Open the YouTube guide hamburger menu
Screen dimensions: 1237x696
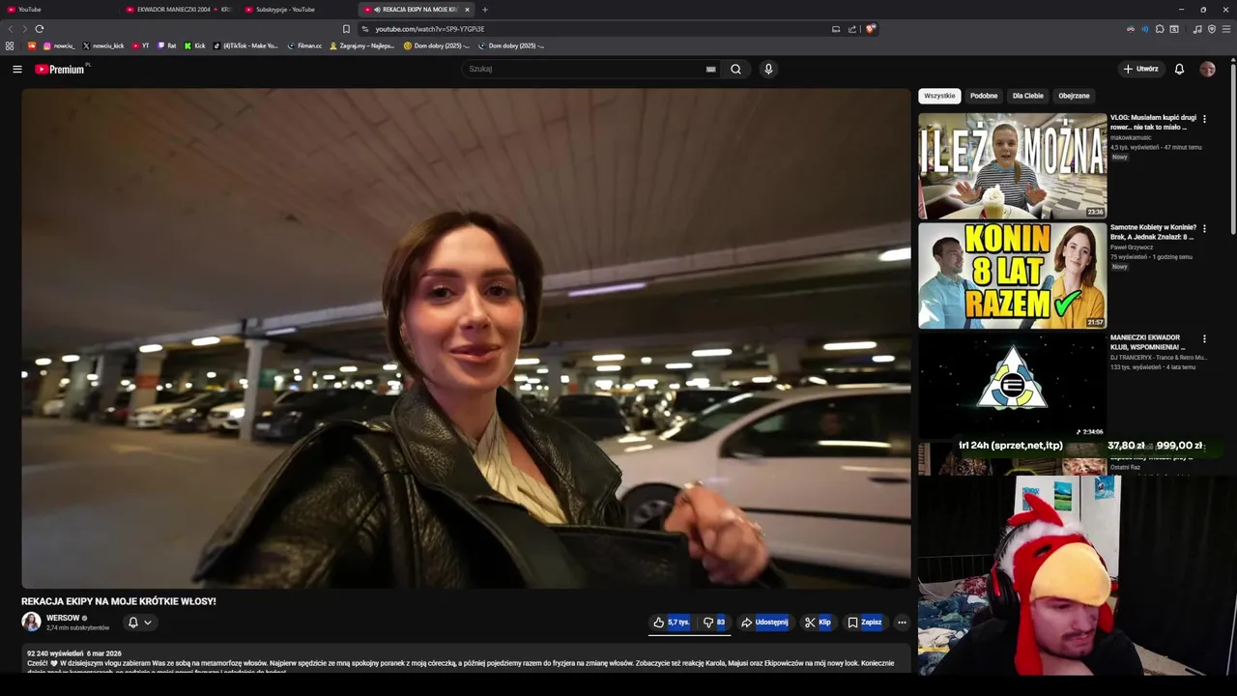[x=16, y=69]
